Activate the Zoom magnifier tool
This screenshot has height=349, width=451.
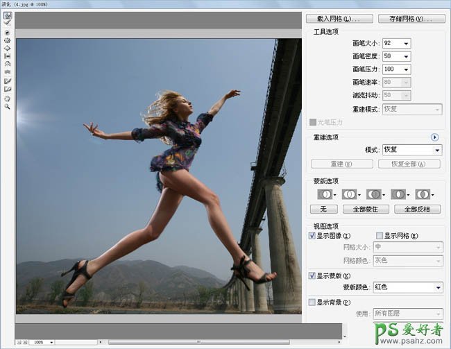point(7,107)
